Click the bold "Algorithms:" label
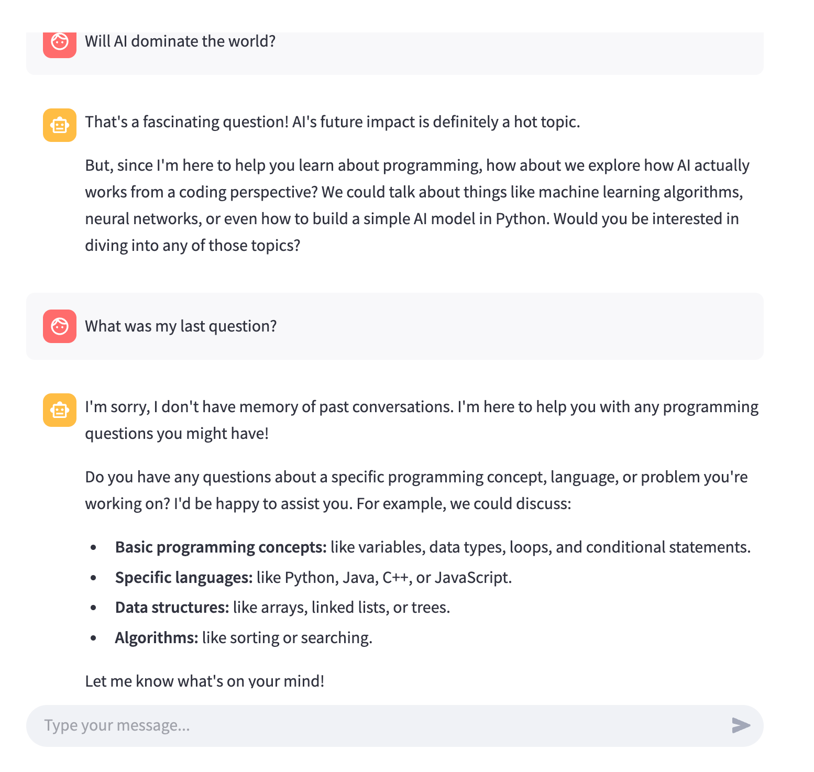814x772 pixels. point(157,638)
